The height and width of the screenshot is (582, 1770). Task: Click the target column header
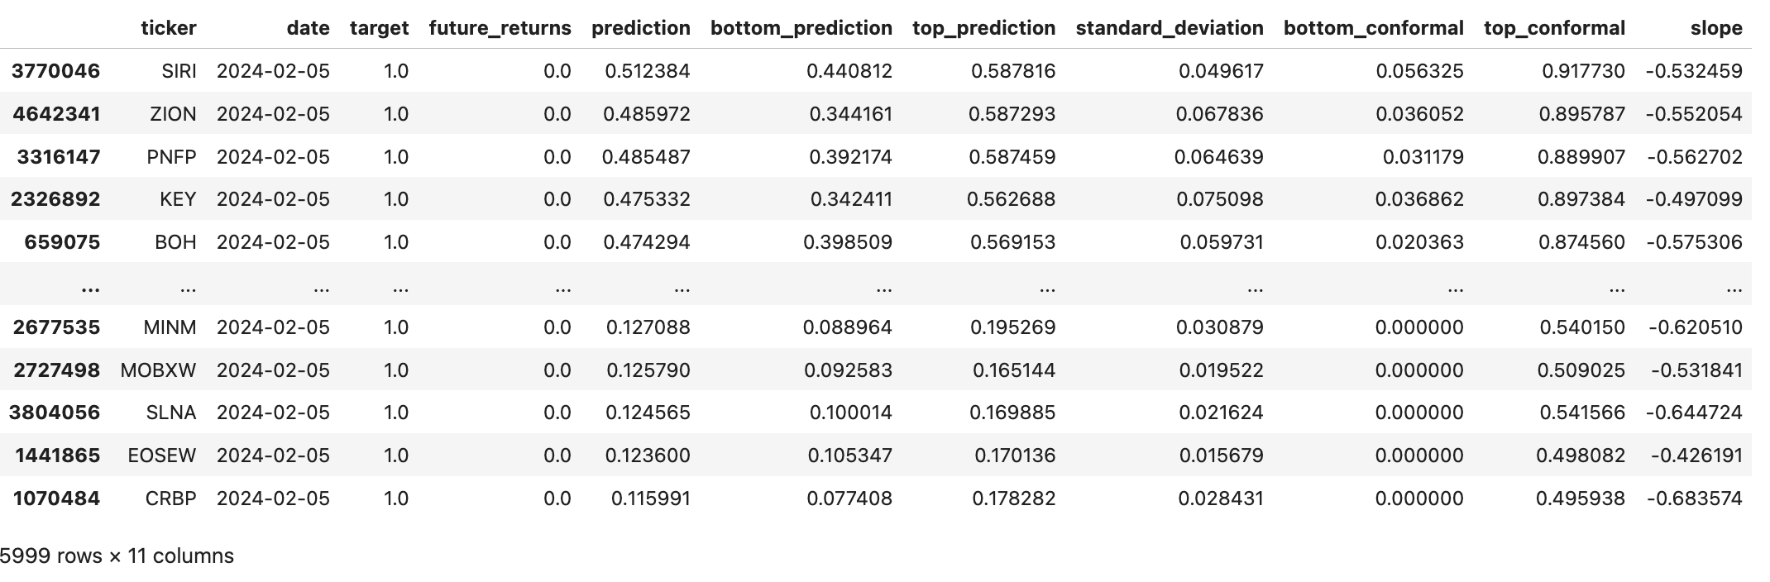[x=379, y=28]
